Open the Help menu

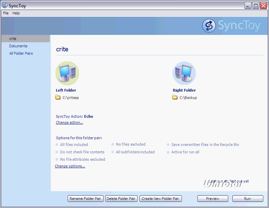[16, 13]
